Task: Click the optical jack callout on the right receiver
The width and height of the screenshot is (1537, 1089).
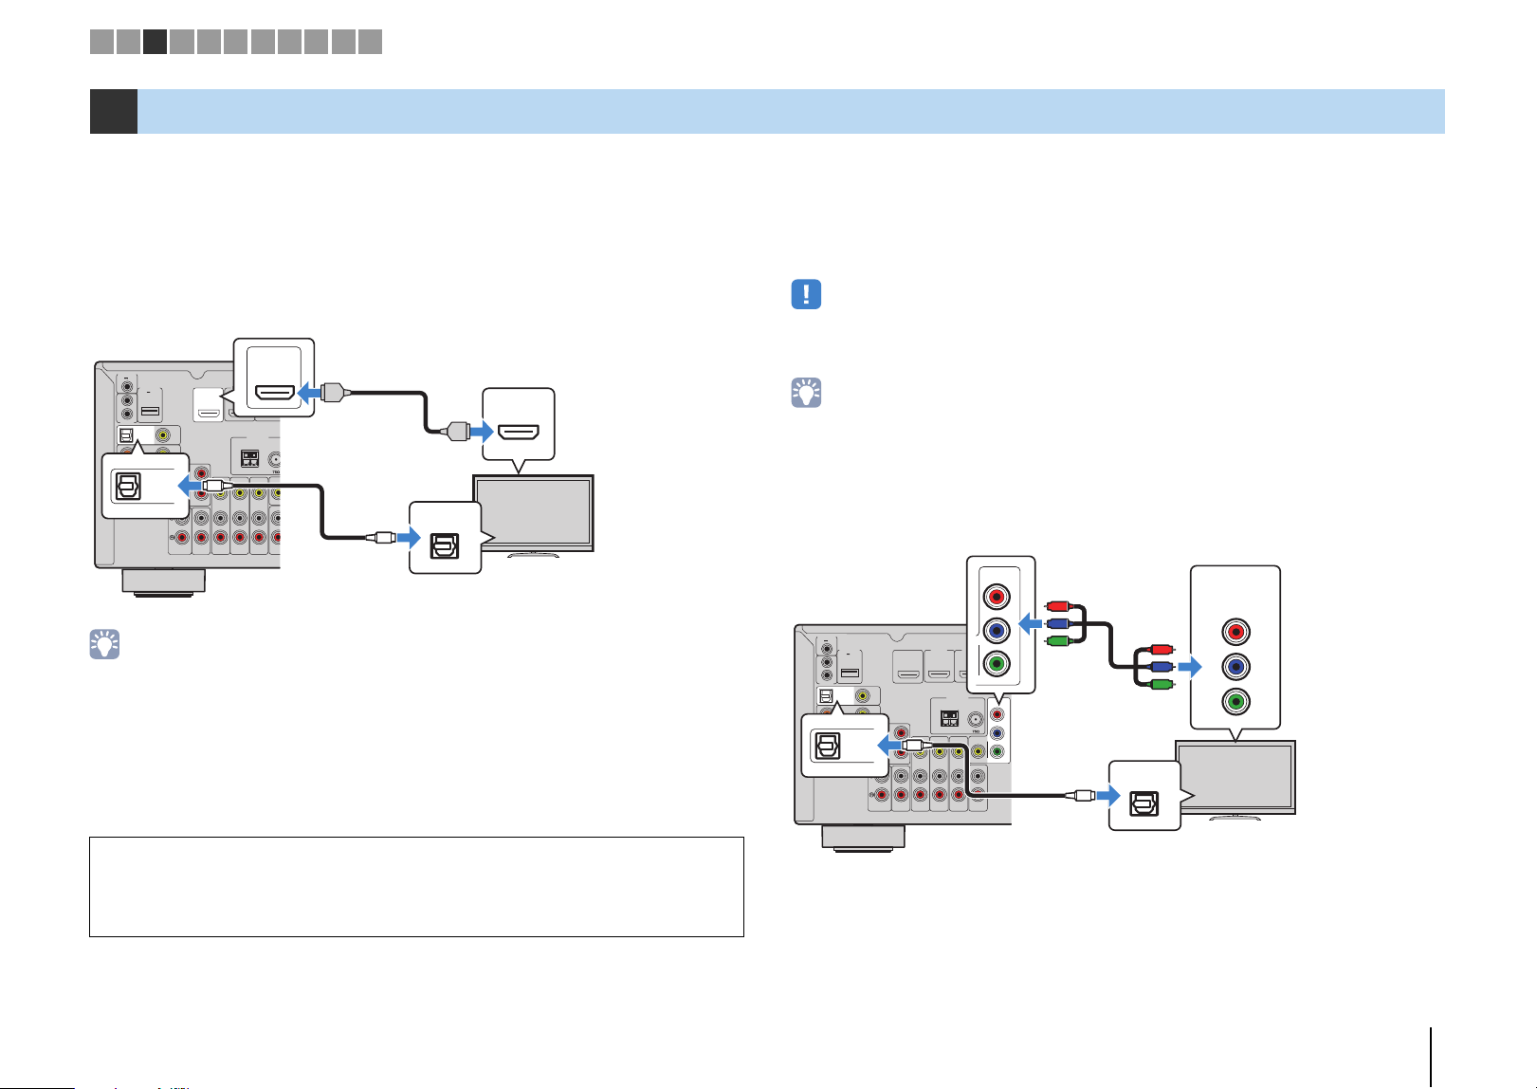Action: click(x=846, y=746)
